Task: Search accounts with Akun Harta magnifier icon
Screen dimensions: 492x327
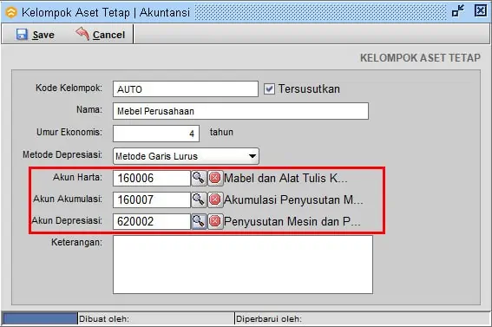Action: pos(199,178)
